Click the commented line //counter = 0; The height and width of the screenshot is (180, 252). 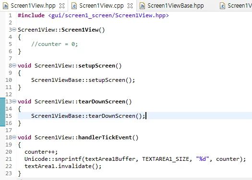pos(55,44)
